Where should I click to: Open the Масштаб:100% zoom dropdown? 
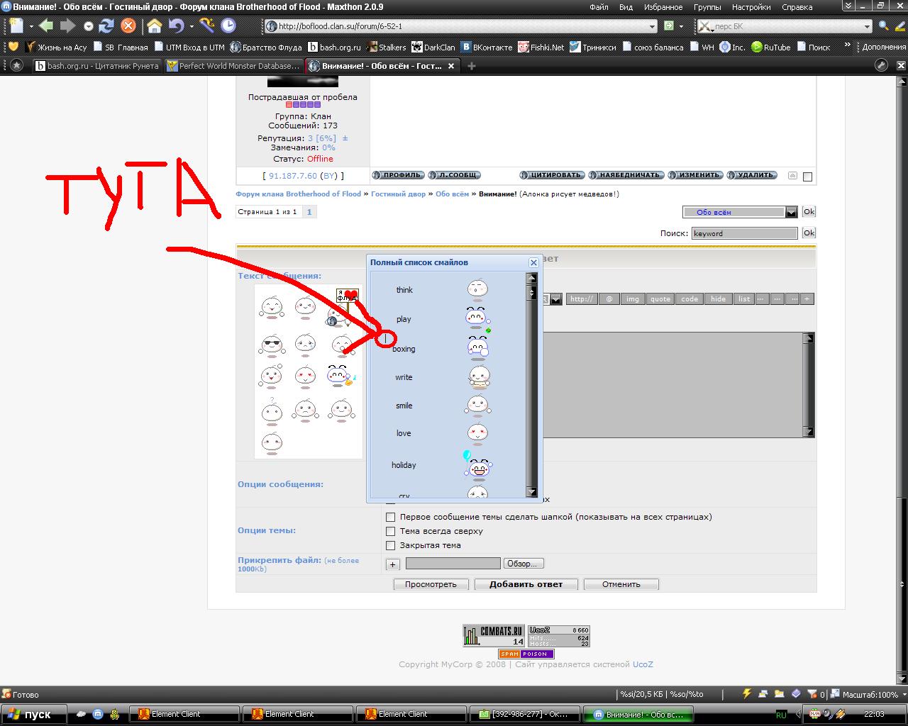click(x=903, y=695)
